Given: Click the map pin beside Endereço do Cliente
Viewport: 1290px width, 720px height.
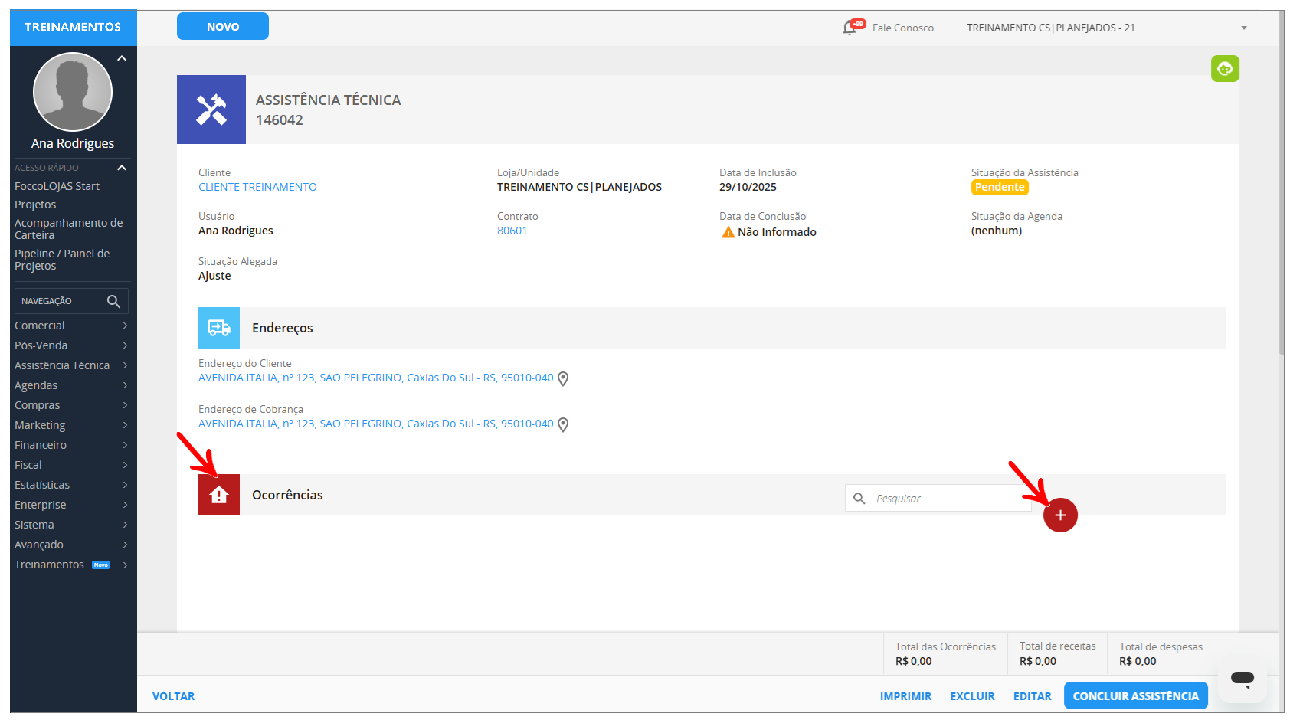Looking at the screenshot, I should tap(563, 378).
